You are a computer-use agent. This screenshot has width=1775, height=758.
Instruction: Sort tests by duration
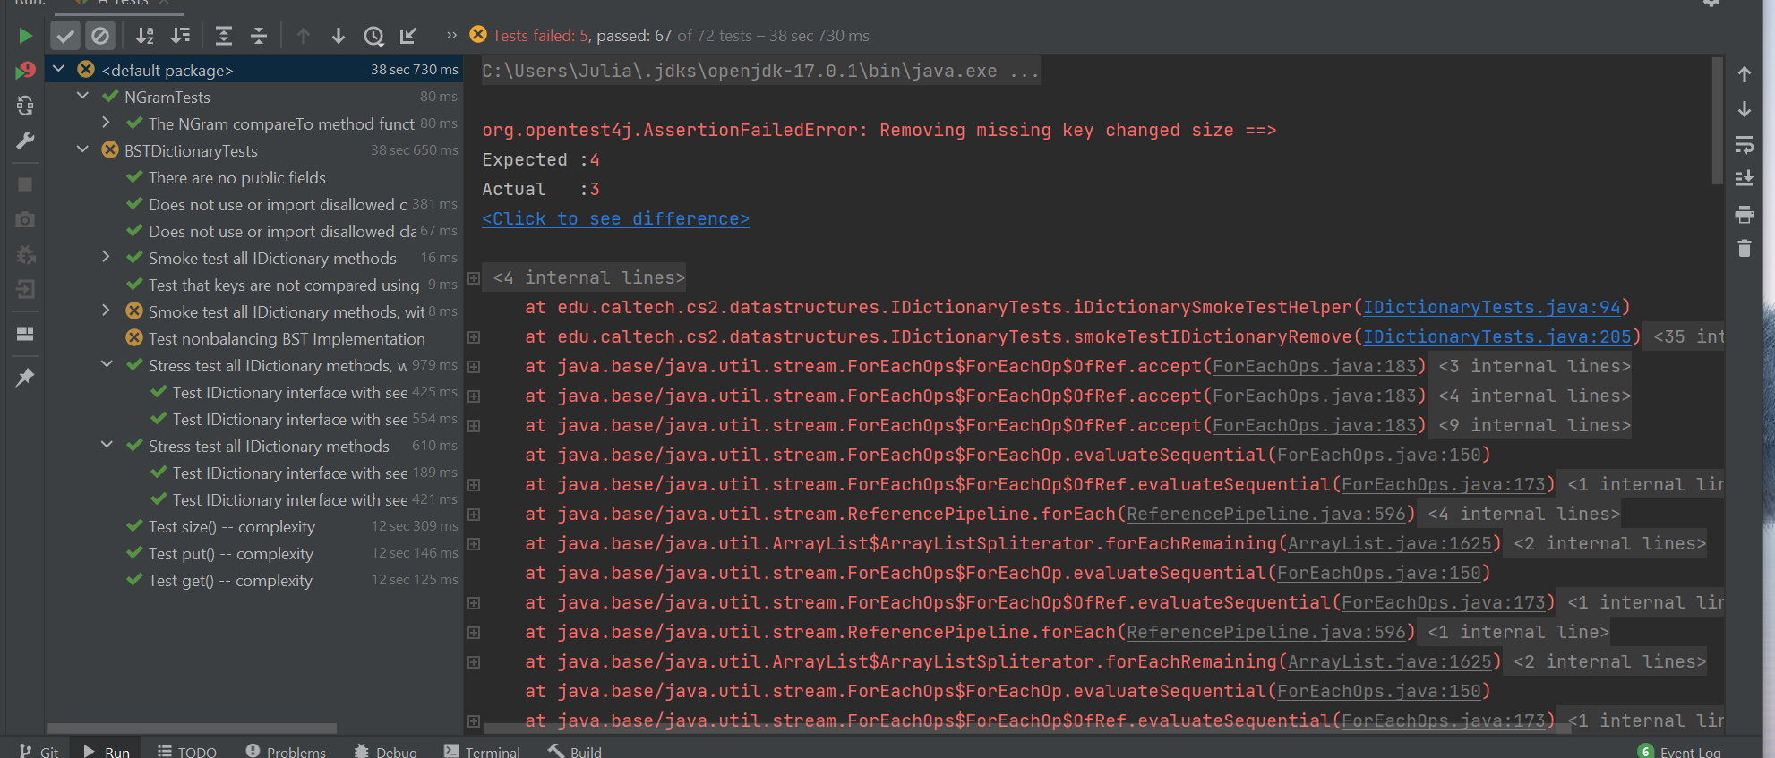click(181, 36)
